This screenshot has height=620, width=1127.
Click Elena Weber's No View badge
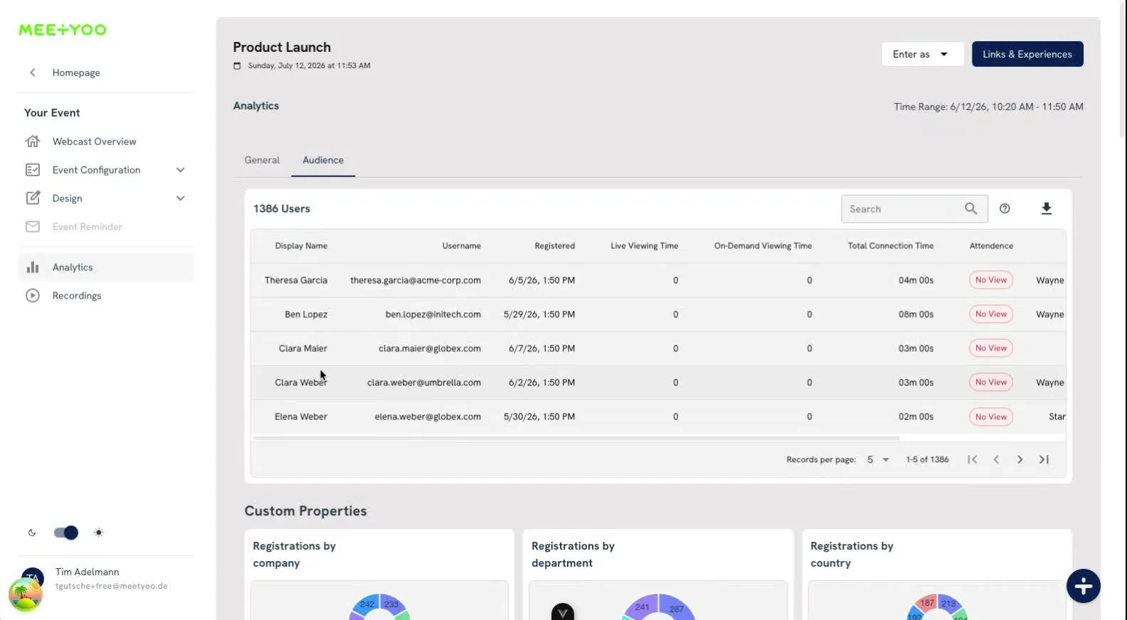(990, 417)
